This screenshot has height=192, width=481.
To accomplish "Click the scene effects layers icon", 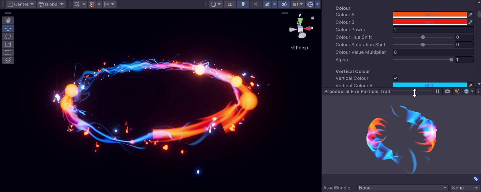I will pos(267,4).
